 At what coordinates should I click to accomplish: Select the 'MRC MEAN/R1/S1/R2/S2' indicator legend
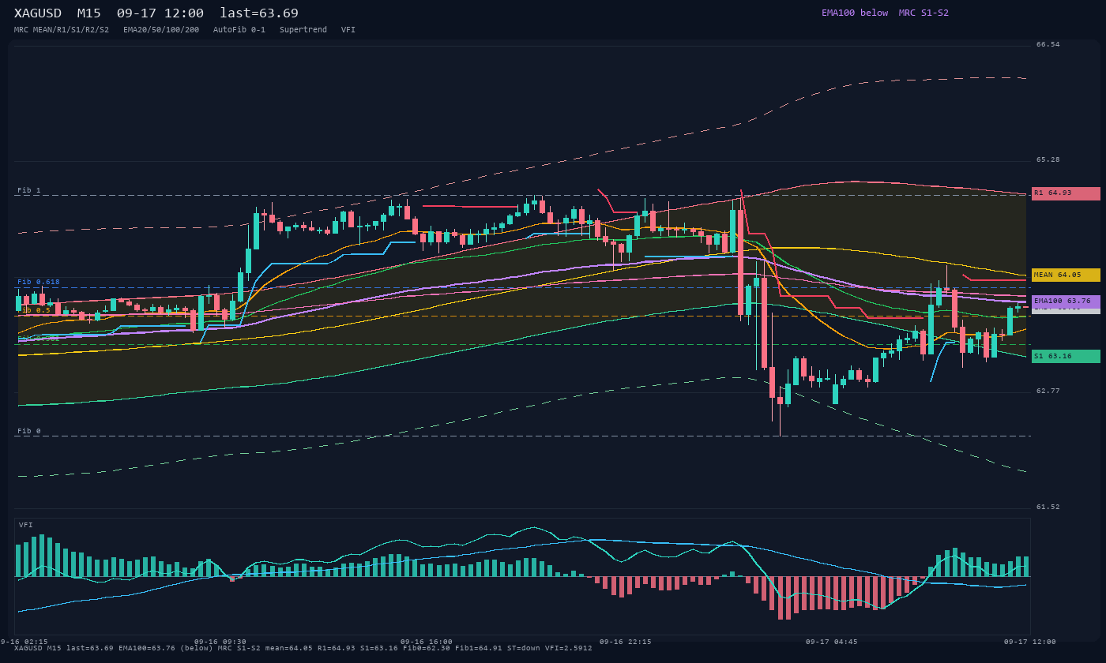pos(62,30)
